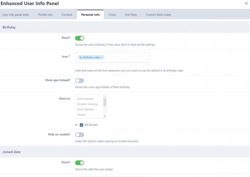Close the Enhanced User Info Panel dialog
250x177 pixels.
246,3
